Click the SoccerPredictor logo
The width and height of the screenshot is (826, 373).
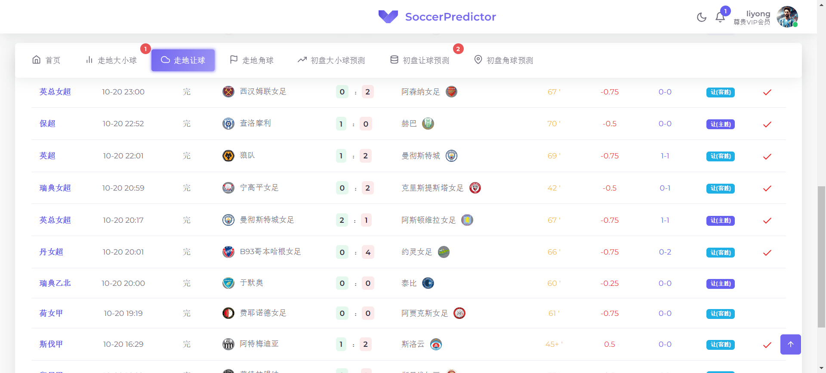[x=437, y=17]
